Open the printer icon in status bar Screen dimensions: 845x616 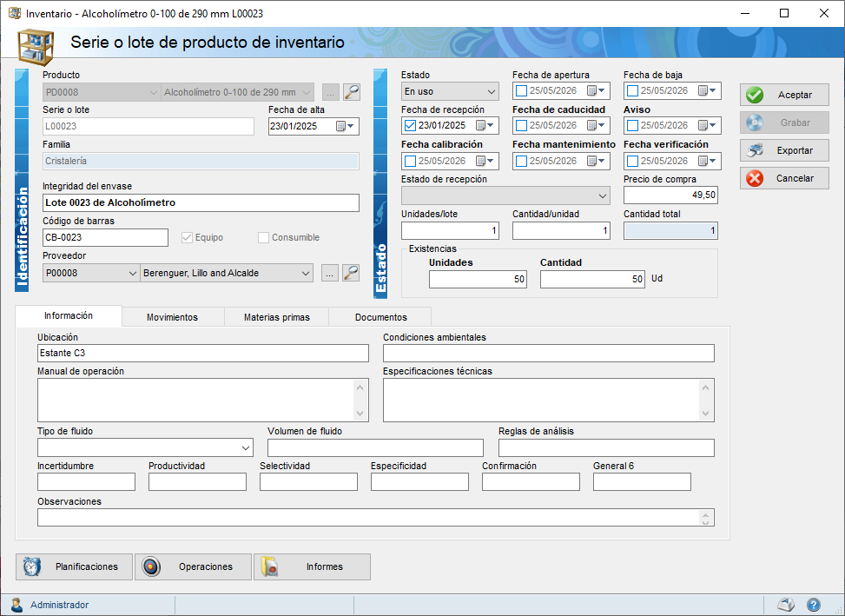click(x=786, y=605)
